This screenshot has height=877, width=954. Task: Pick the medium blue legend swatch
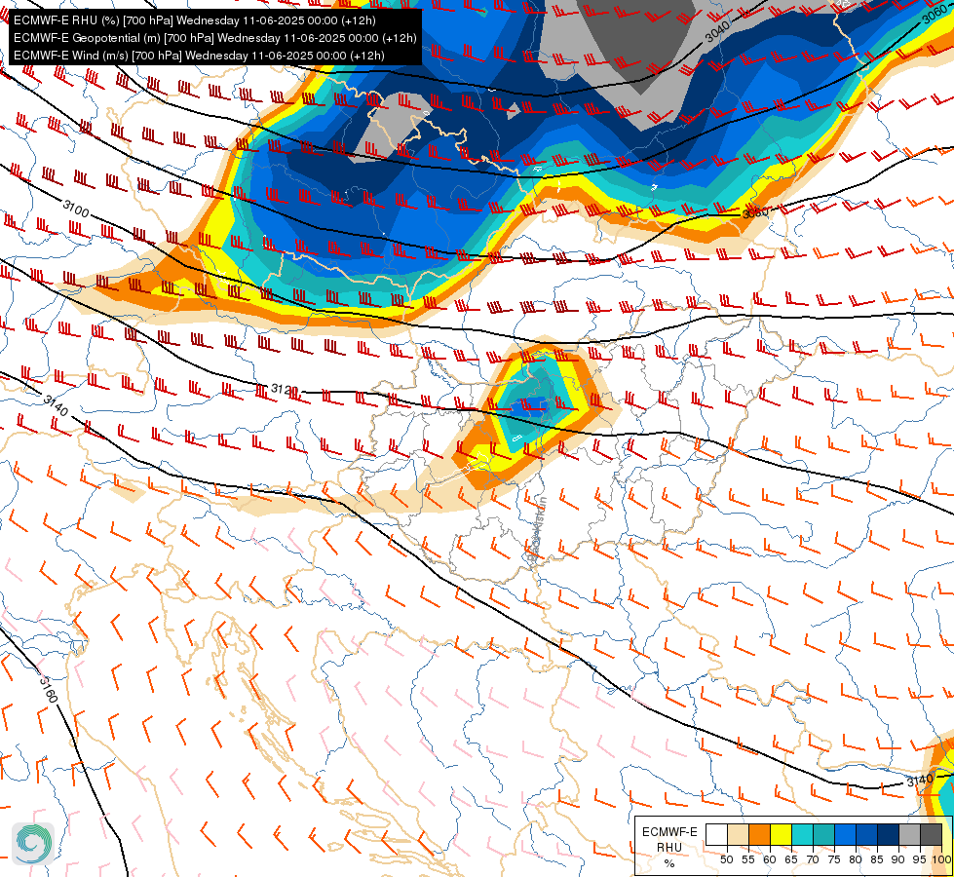point(866,834)
